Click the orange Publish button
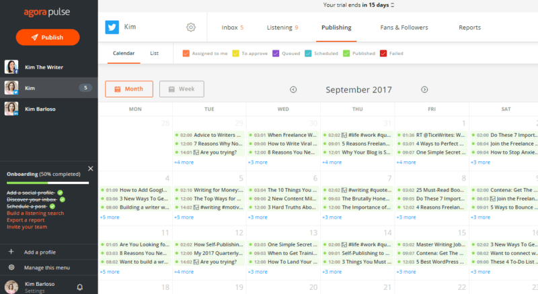Viewport: 538px width, 294px height. tap(48, 38)
